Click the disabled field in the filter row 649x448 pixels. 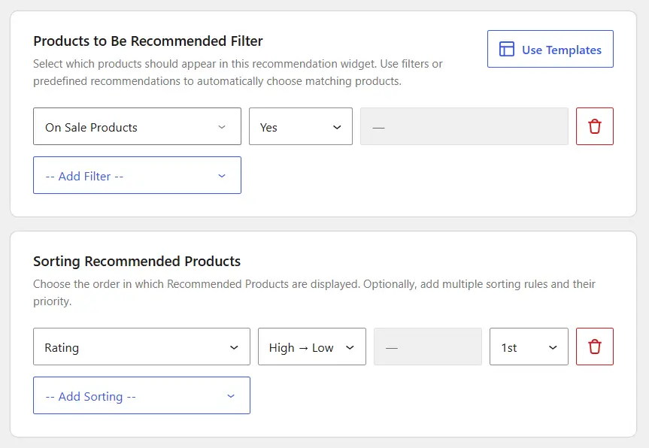pyautogui.click(x=464, y=126)
